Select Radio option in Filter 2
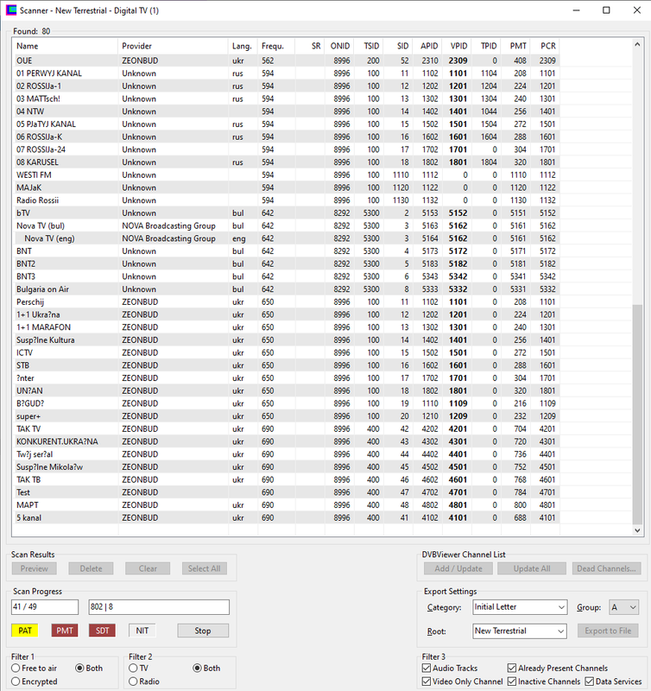Image resolution: width=651 pixels, height=691 pixels. (x=144, y=681)
